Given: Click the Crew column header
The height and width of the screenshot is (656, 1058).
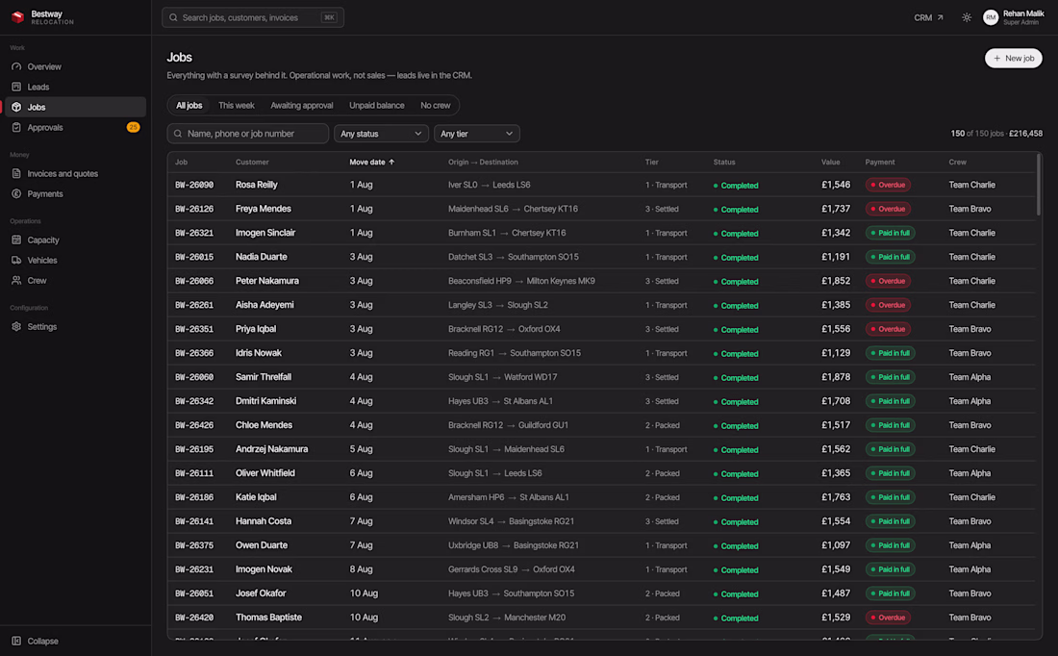Looking at the screenshot, I should point(957,162).
